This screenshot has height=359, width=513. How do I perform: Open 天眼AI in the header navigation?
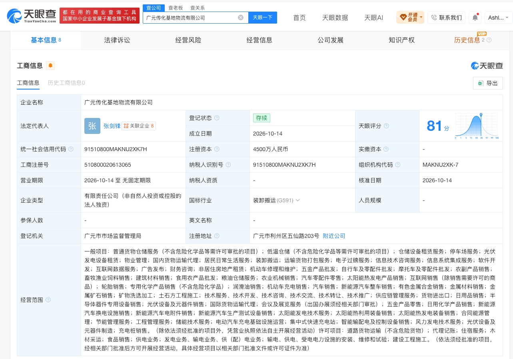pos(373,18)
